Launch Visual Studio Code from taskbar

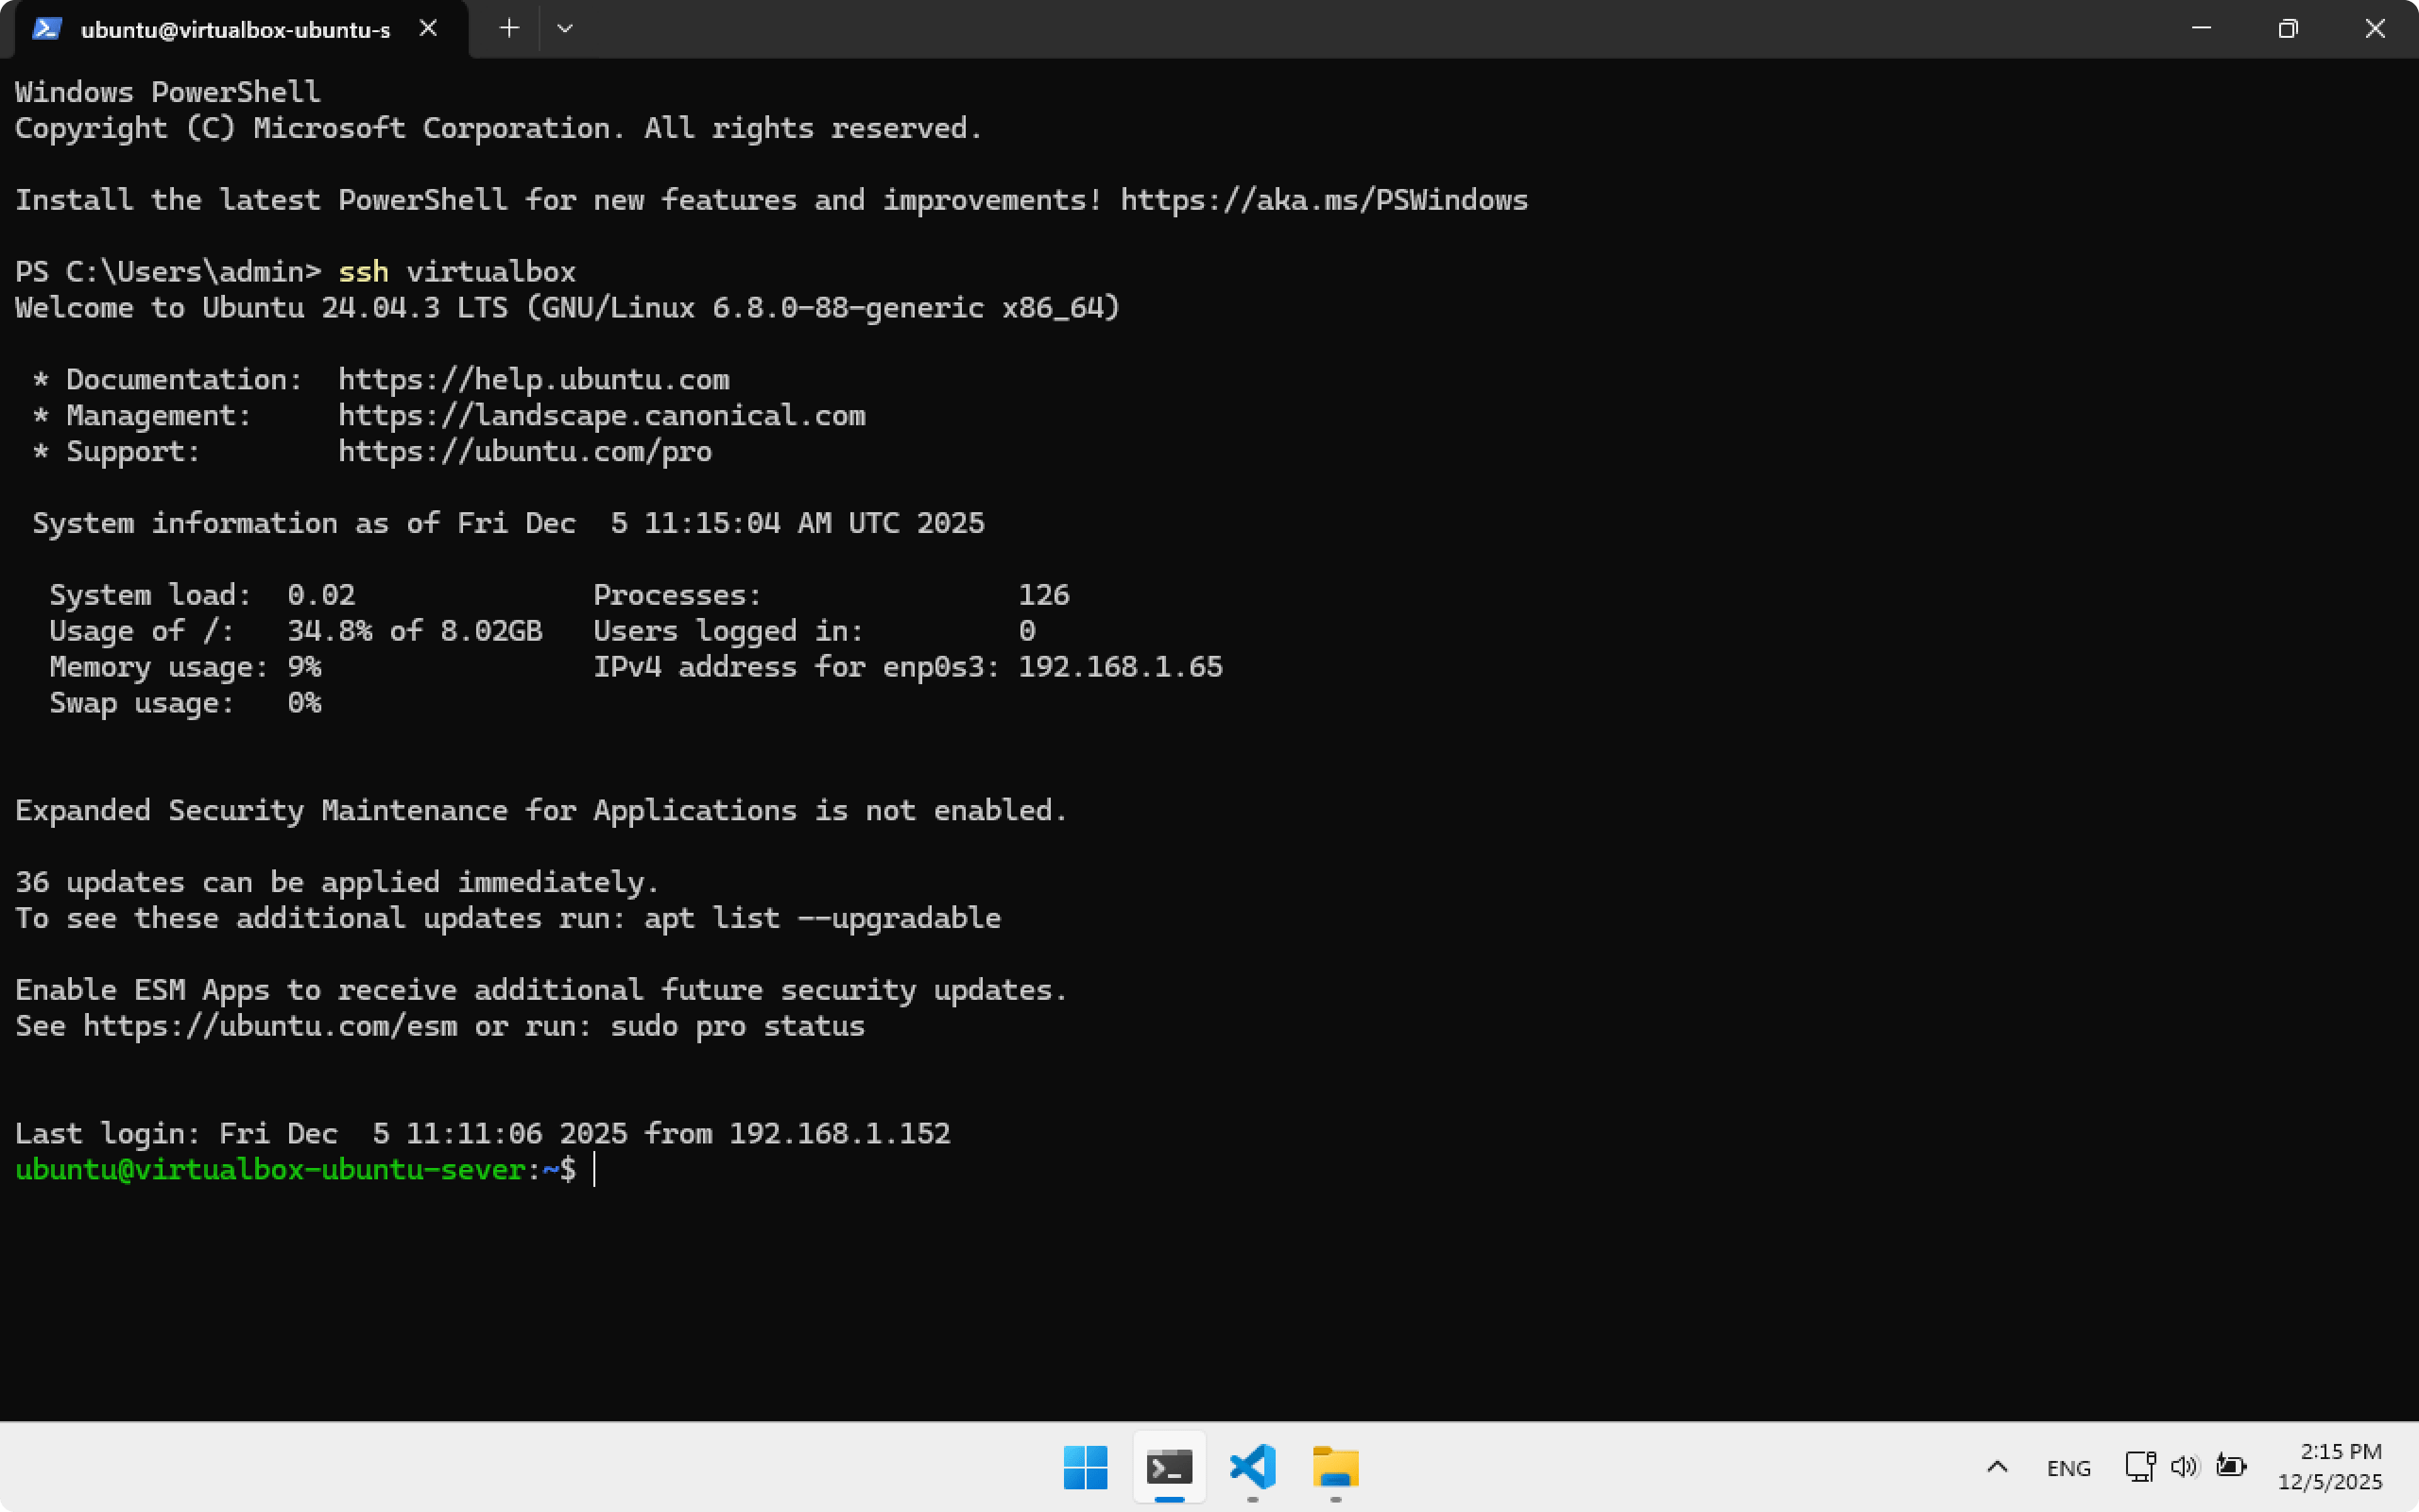click(x=1252, y=1467)
